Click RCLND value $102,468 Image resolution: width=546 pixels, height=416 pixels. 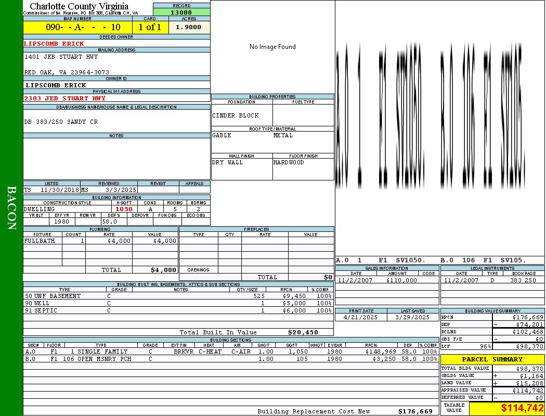click(528, 332)
